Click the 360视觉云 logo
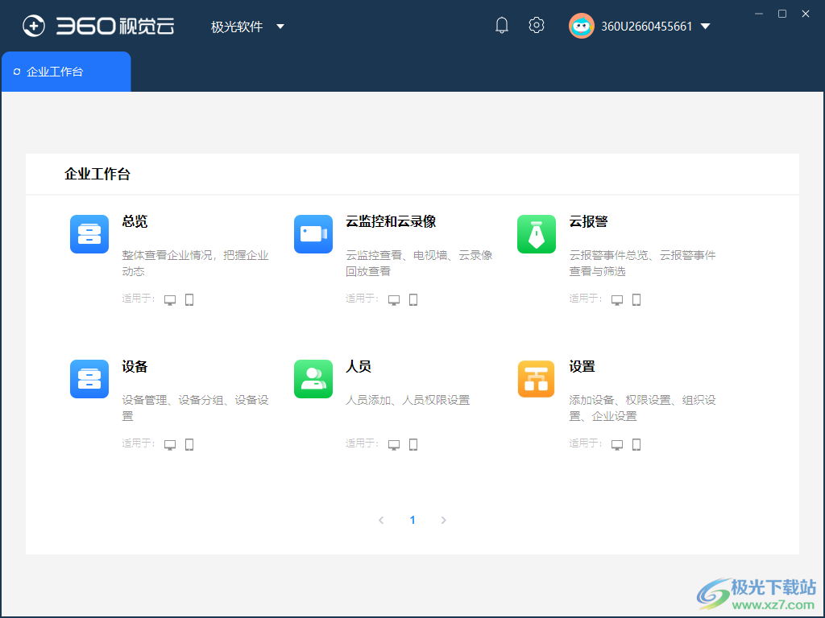Viewport: 825px width, 618px height. (x=97, y=26)
